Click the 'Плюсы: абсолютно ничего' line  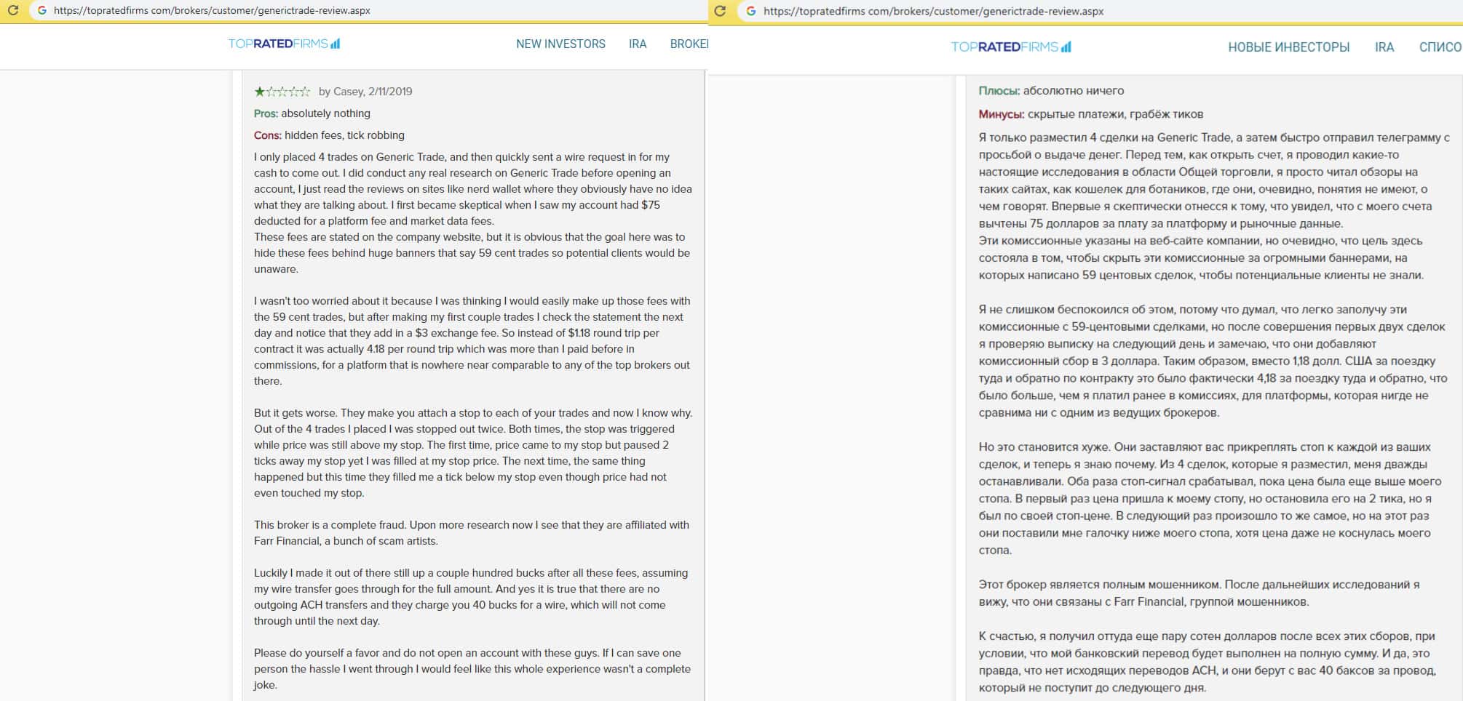coord(1051,91)
